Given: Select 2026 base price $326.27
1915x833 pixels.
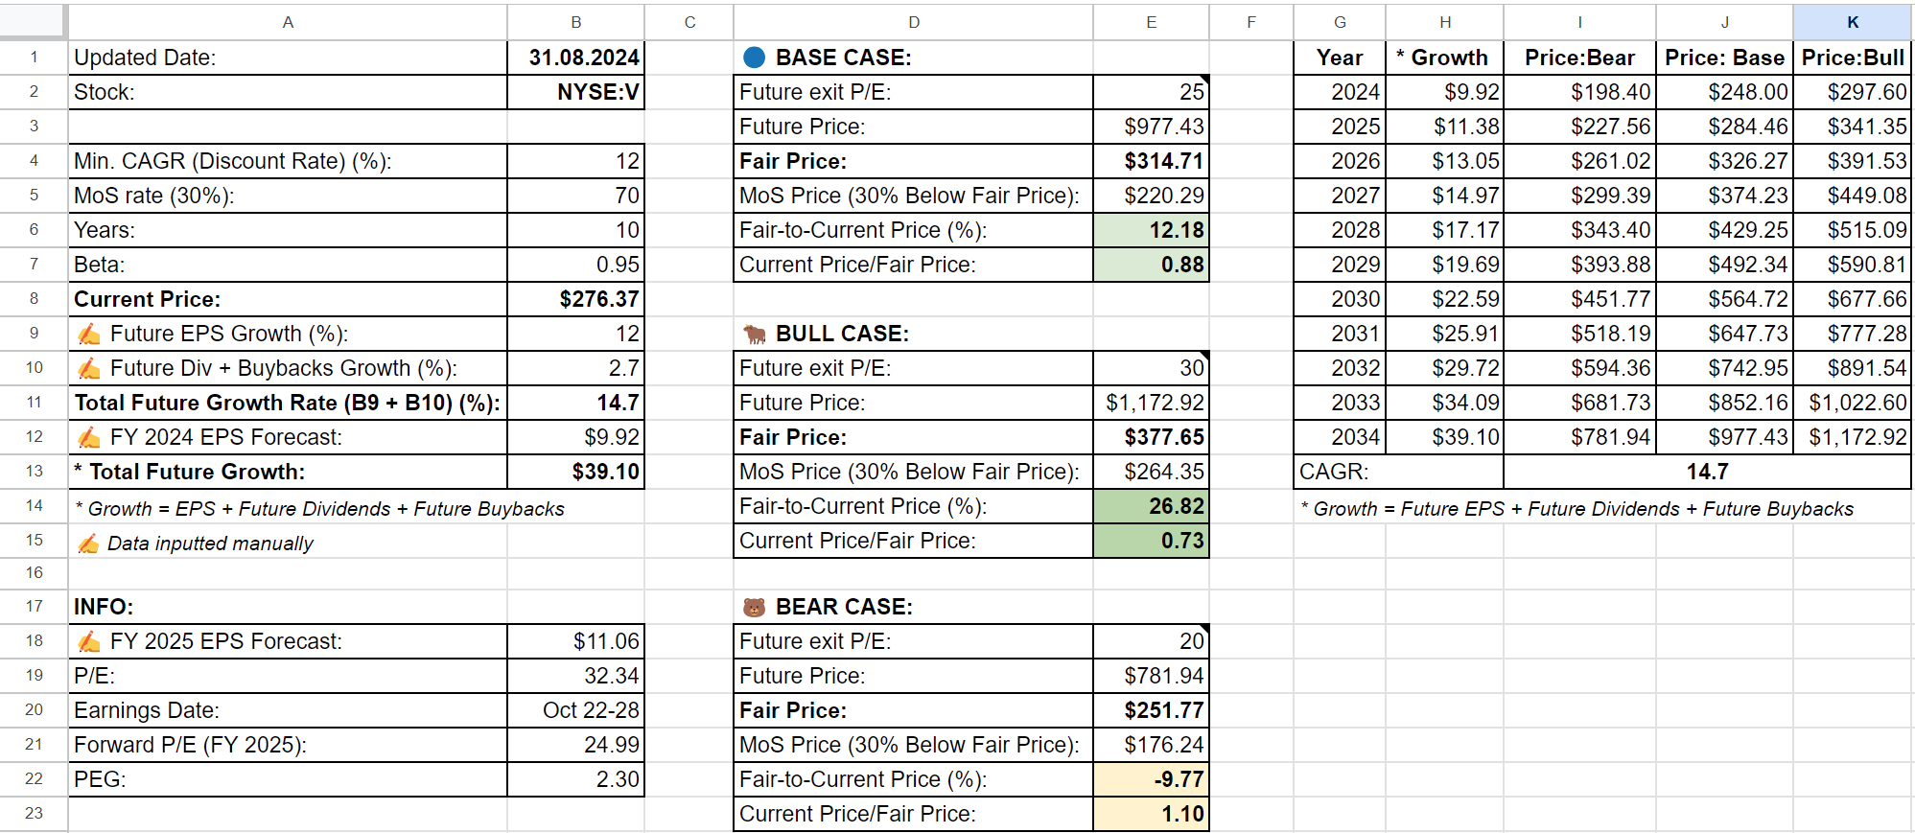Looking at the screenshot, I should pyautogui.click(x=1724, y=161).
